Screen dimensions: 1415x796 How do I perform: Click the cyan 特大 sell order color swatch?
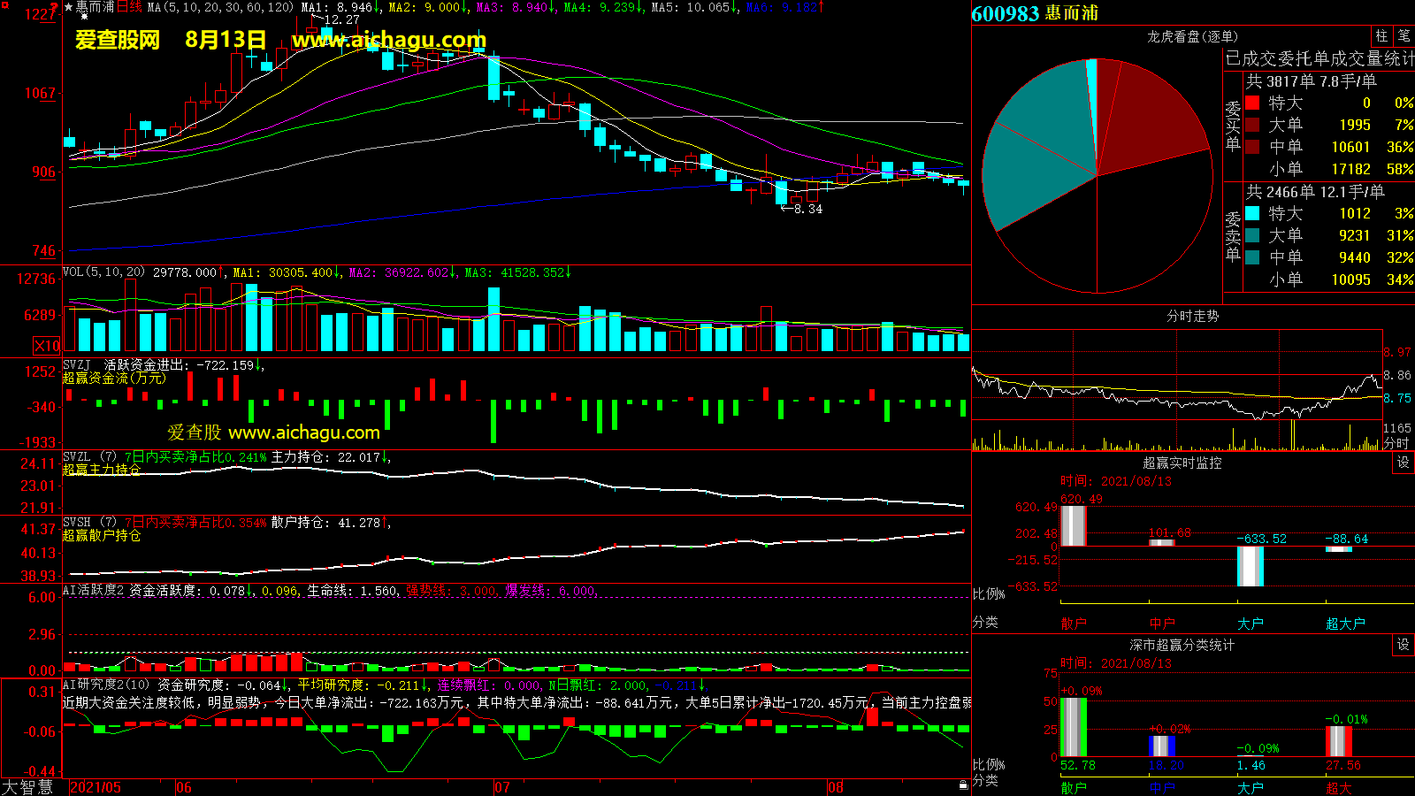click(x=1252, y=213)
